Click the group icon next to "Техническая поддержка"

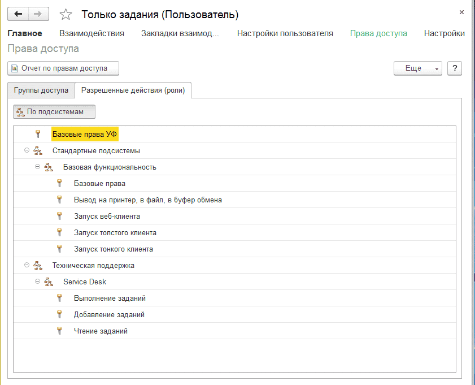pos(38,265)
